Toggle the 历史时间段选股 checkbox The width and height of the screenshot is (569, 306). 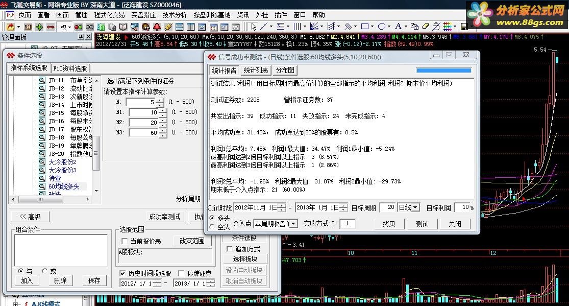pyautogui.click(x=122, y=273)
